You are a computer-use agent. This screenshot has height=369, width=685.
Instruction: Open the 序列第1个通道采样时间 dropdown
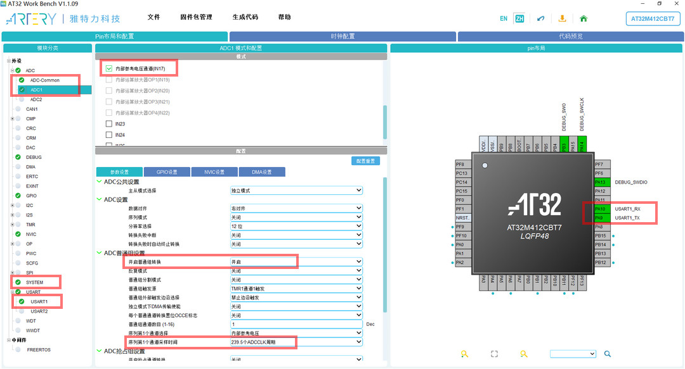pyautogui.click(x=296, y=342)
